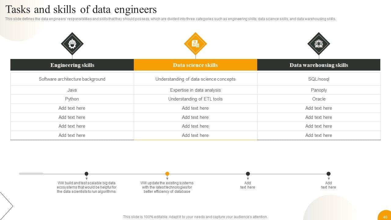
Task: Click the slide title text
Action: click(x=81, y=10)
